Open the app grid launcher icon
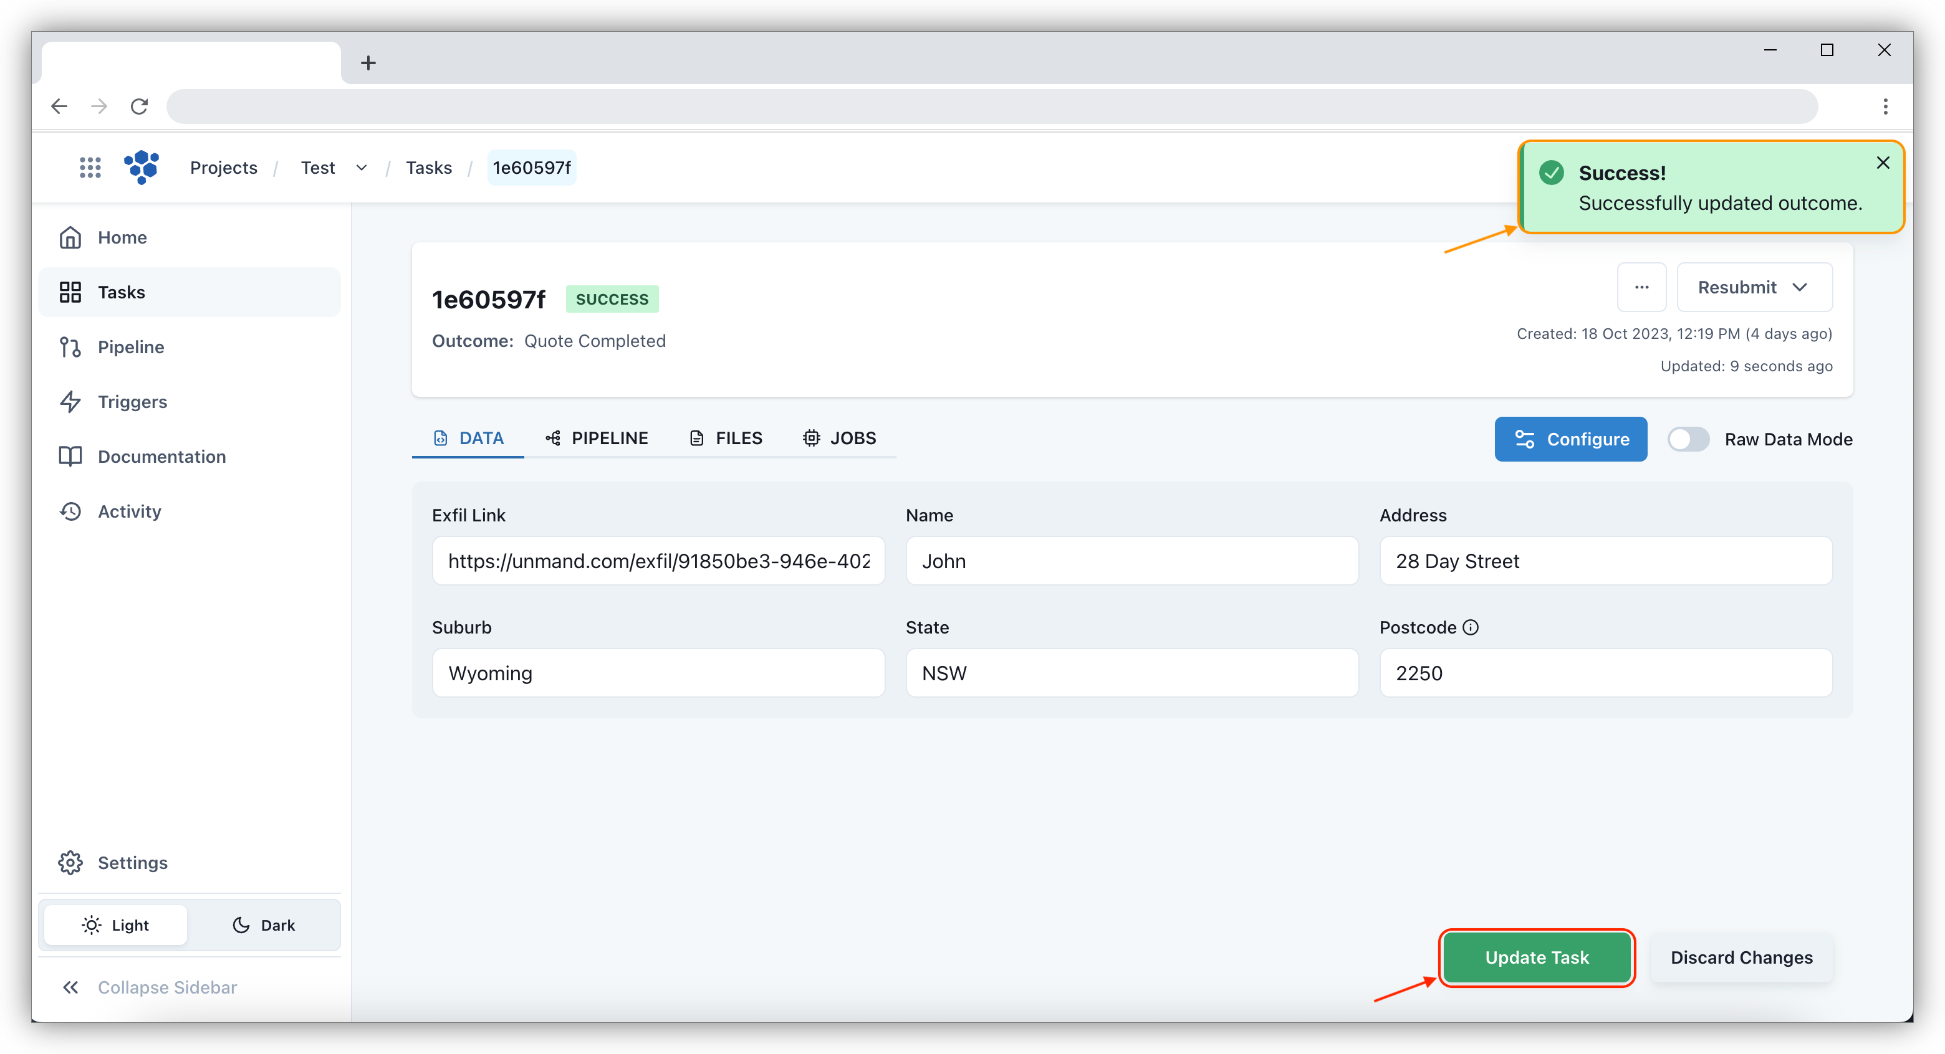This screenshot has height=1054, width=1945. click(x=89, y=167)
